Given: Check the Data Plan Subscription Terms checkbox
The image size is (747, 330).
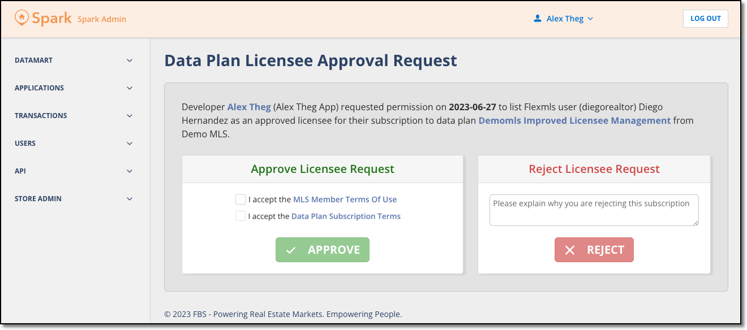Looking at the screenshot, I should (241, 216).
